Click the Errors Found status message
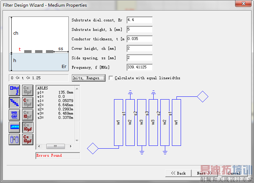The image size is (254, 183). pos(49,156)
